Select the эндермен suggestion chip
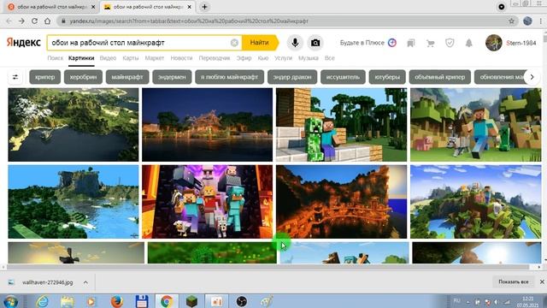Viewport: 547px width, 308px height. tap(172, 77)
